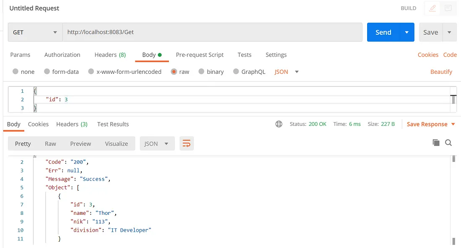The image size is (461, 248).
Task: Open the Code link
Action: pos(450,55)
